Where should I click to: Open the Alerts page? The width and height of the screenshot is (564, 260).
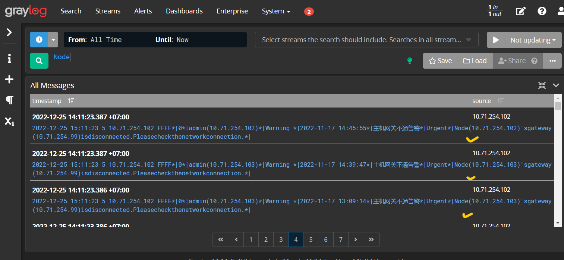(143, 11)
